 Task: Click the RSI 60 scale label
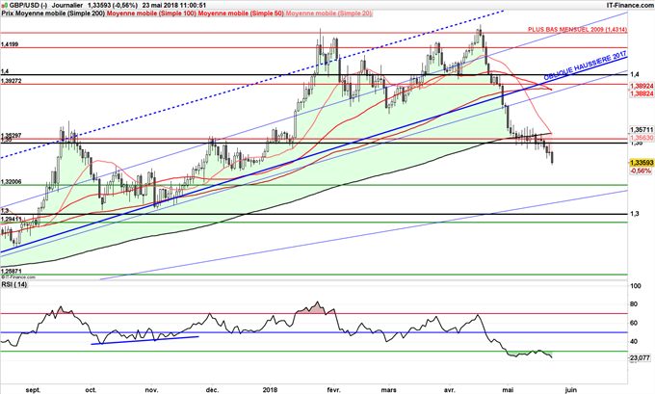pos(633,323)
